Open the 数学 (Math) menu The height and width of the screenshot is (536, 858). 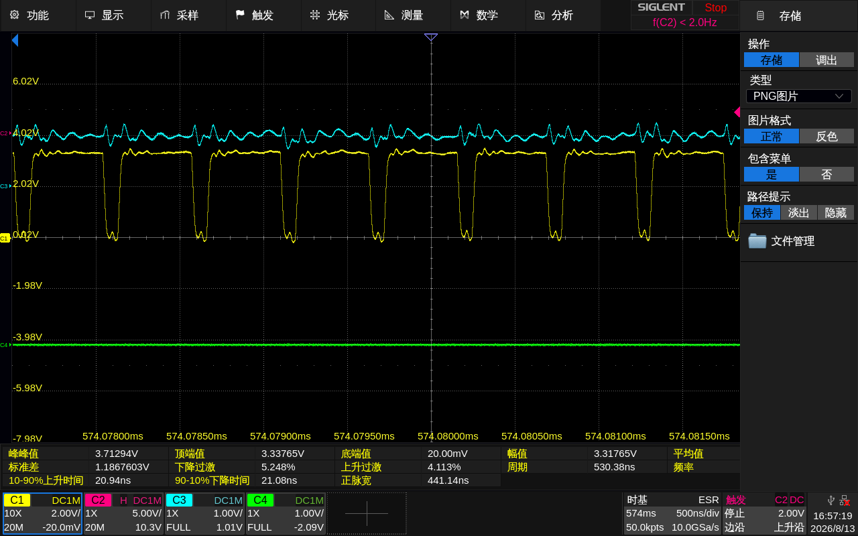[488, 15]
